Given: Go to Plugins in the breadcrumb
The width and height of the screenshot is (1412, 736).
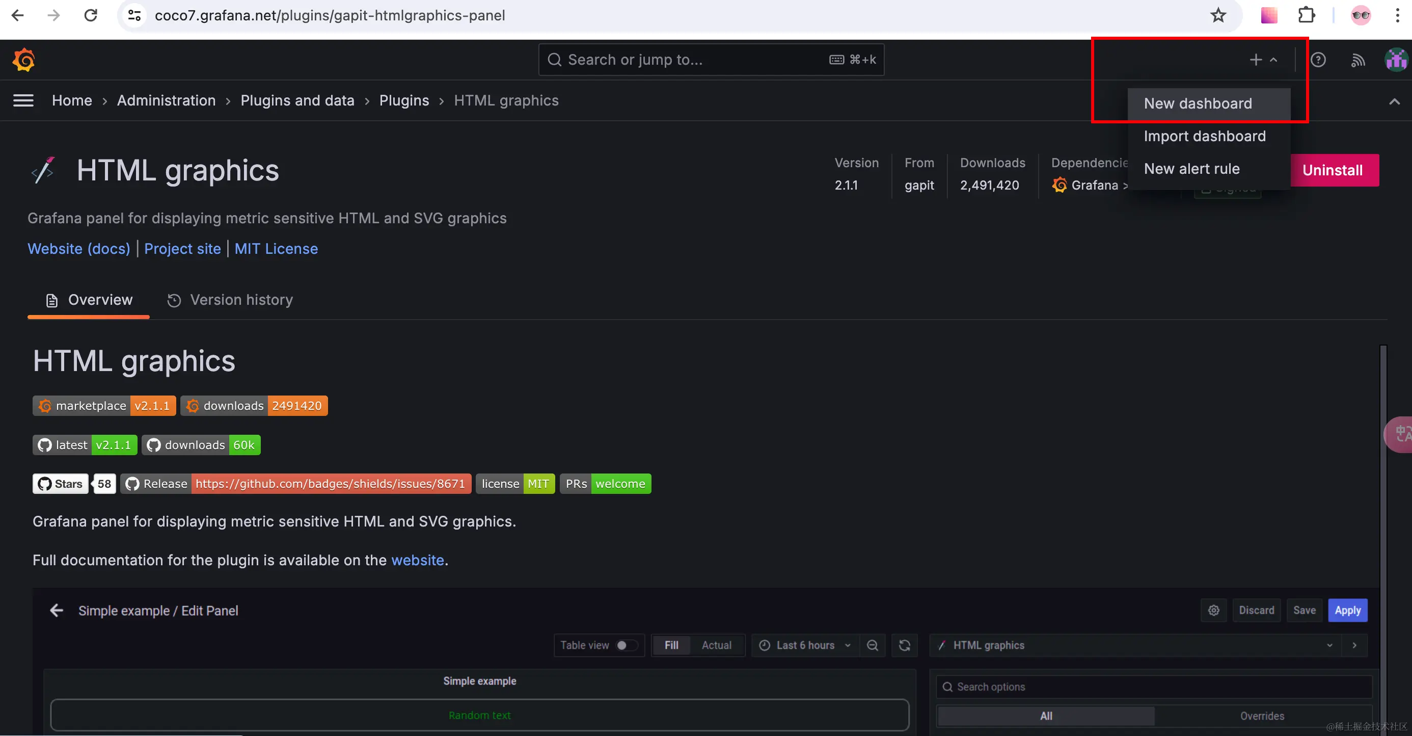Looking at the screenshot, I should coord(404,100).
